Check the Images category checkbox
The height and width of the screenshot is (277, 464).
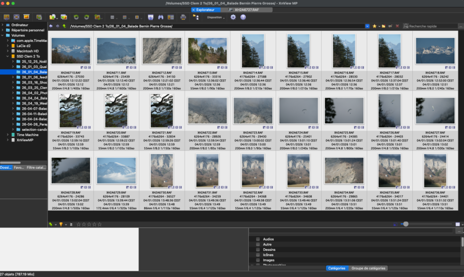coord(258,260)
